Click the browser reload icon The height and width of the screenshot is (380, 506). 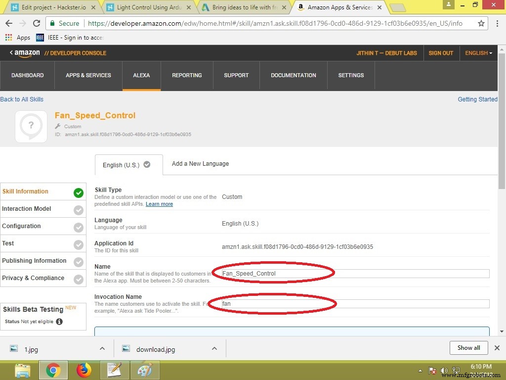(37, 23)
